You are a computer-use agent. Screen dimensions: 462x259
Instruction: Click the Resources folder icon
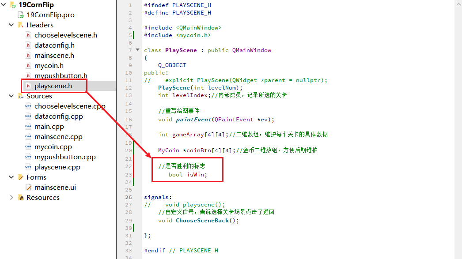(21, 198)
